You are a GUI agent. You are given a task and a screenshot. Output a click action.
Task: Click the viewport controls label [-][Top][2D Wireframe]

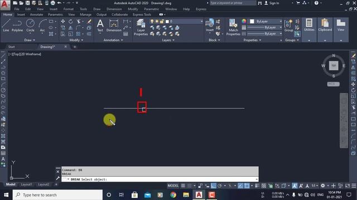coord(25,54)
